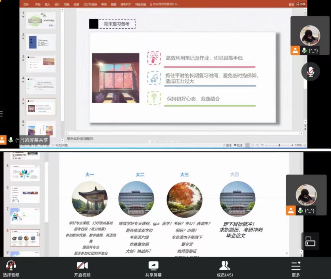Click the screen layout switch icon
This screenshot has height=279, width=331.
pos(310,241)
